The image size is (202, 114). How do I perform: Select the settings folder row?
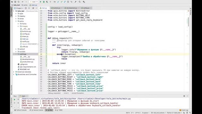[x=26, y=54]
